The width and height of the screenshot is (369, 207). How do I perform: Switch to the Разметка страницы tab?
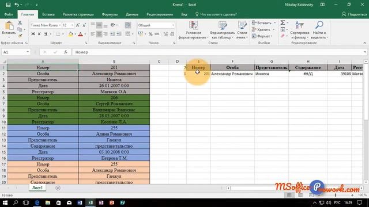78,14
